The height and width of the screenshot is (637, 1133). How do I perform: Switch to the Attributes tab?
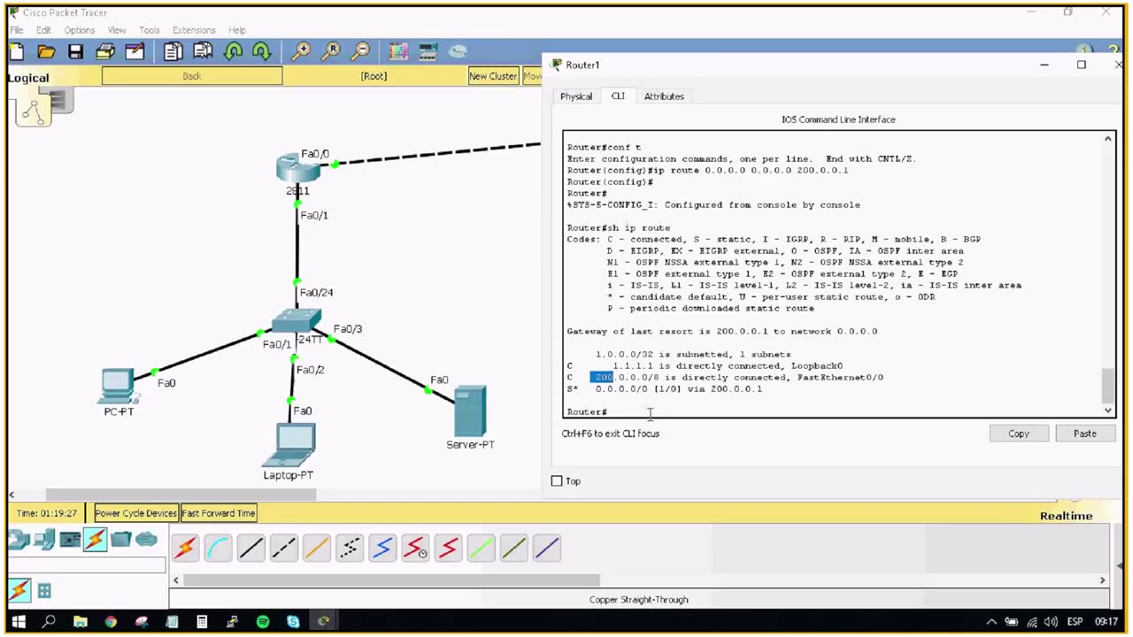pos(664,96)
